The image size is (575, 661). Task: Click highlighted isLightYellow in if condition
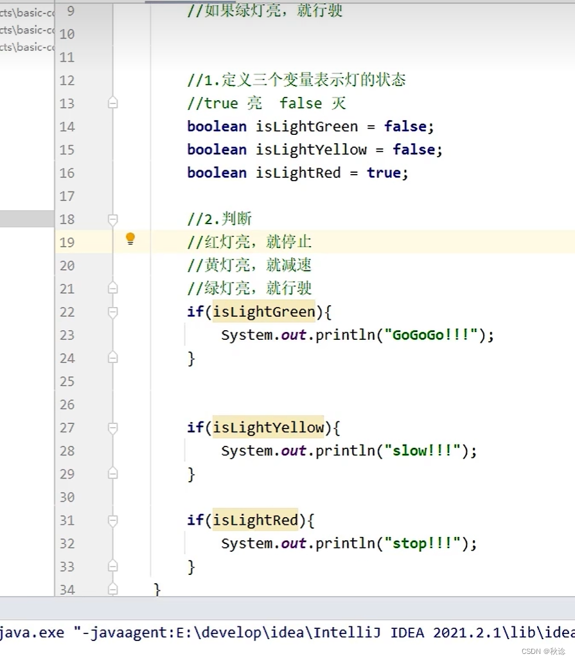tap(268, 427)
